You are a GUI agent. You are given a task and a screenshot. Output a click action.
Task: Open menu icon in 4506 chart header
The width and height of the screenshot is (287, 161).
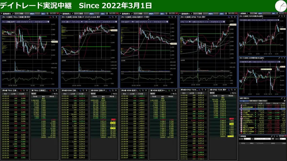coord(175,17)
